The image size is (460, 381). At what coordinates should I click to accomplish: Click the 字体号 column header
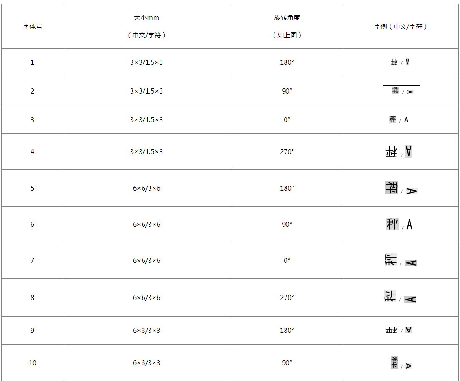pos(32,26)
